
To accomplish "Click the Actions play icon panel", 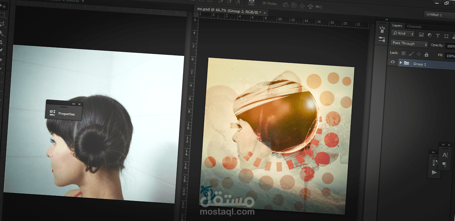I will point(434,172).
